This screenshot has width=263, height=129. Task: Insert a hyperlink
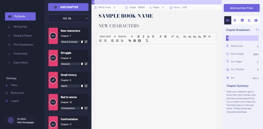pos(130,41)
